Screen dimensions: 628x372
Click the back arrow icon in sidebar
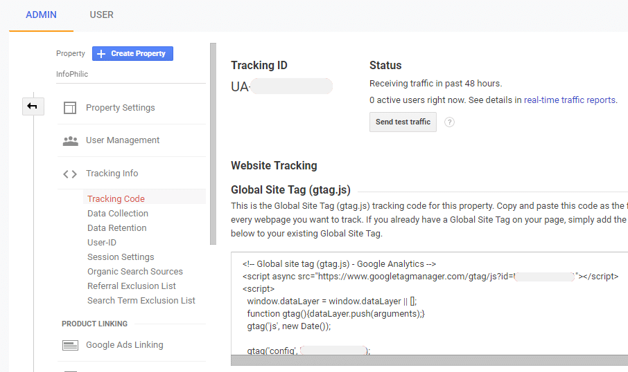coord(33,106)
